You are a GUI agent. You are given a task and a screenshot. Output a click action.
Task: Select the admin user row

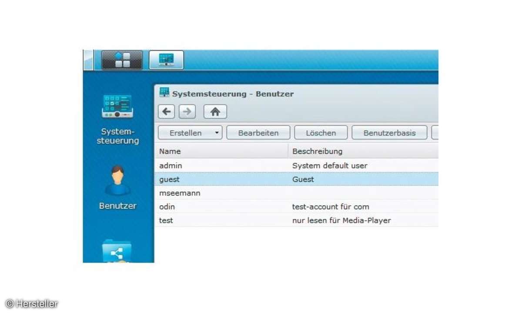[296, 165]
